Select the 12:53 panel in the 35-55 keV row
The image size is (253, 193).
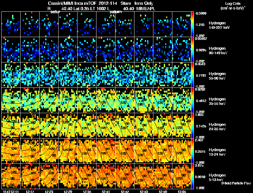coord(144,100)
